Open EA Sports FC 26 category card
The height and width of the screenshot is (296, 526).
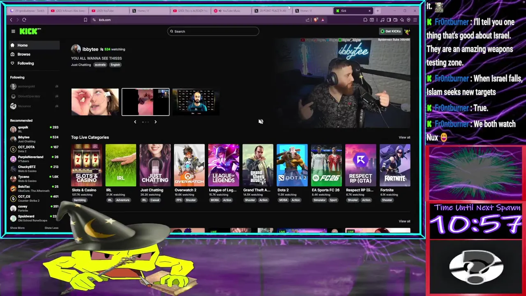click(326, 165)
